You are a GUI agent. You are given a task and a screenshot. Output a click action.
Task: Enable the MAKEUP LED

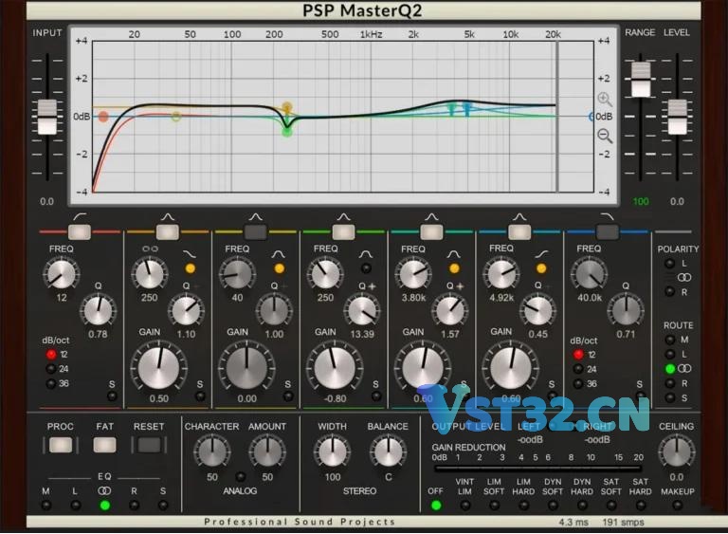point(677,506)
